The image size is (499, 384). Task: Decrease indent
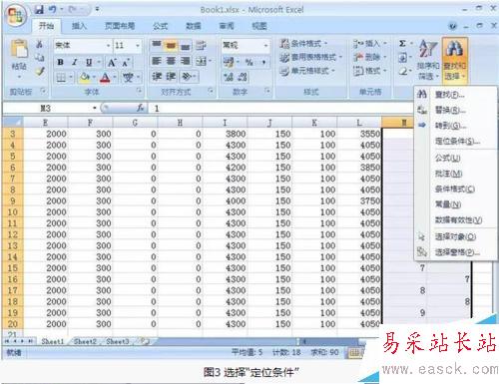click(157, 77)
